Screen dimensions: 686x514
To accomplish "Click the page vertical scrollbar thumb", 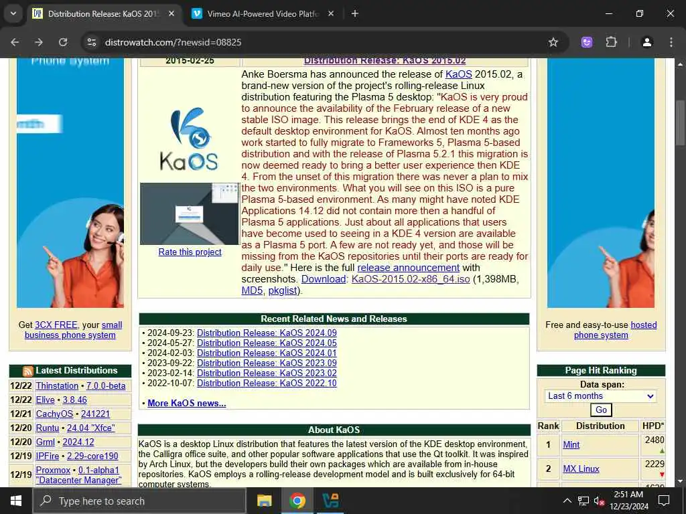I will [680, 122].
